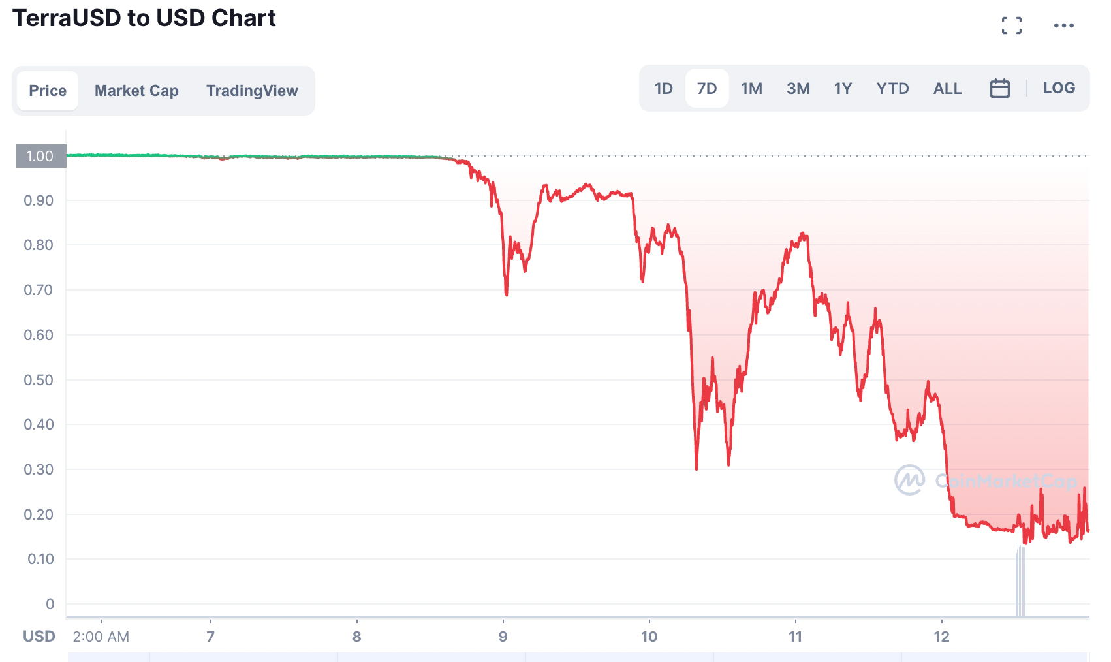1111x662 pixels.
Task: Select the 1D time range
Action: click(663, 88)
